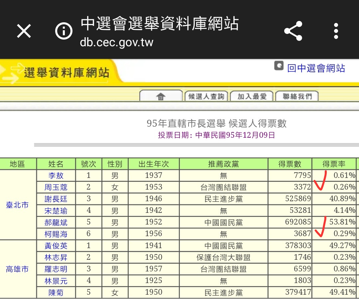Open candidate 李敖 link

[56, 176]
